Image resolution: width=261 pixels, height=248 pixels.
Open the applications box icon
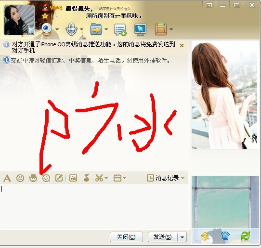(161, 29)
